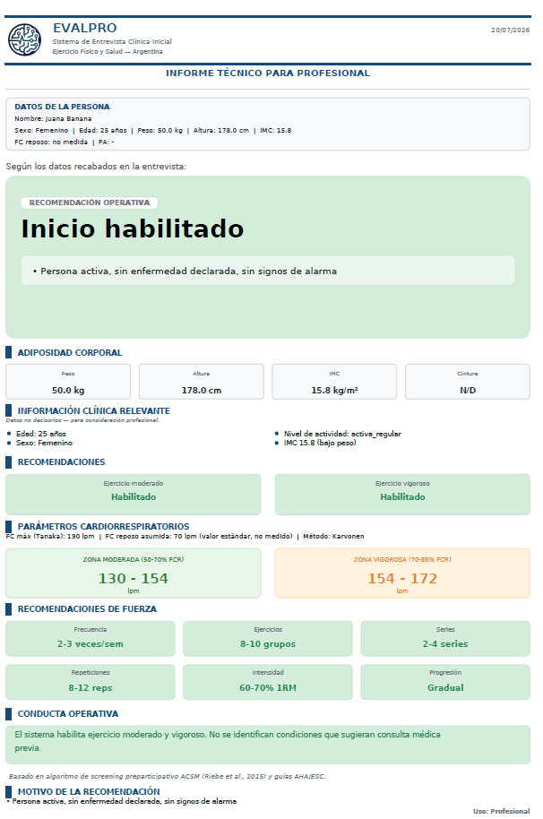Screen dimensions: 543x819
Task: Click the Ejercicios 8-10 grupos card
Action: [x=268, y=639]
